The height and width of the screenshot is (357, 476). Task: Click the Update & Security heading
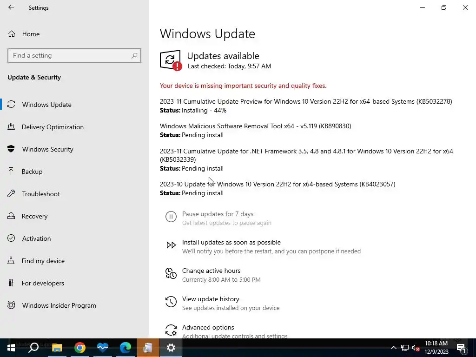pos(34,77)
